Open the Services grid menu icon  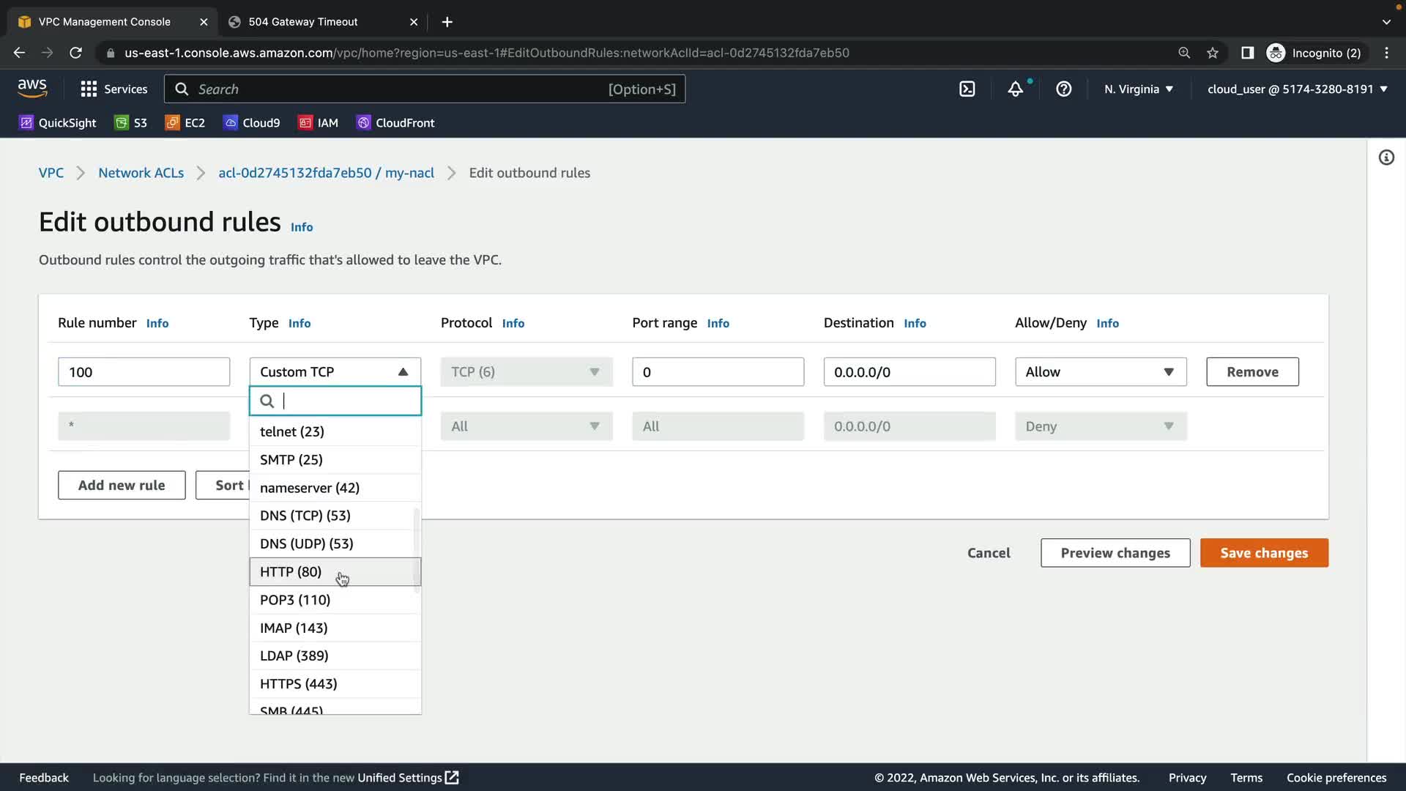coord(89,89)
